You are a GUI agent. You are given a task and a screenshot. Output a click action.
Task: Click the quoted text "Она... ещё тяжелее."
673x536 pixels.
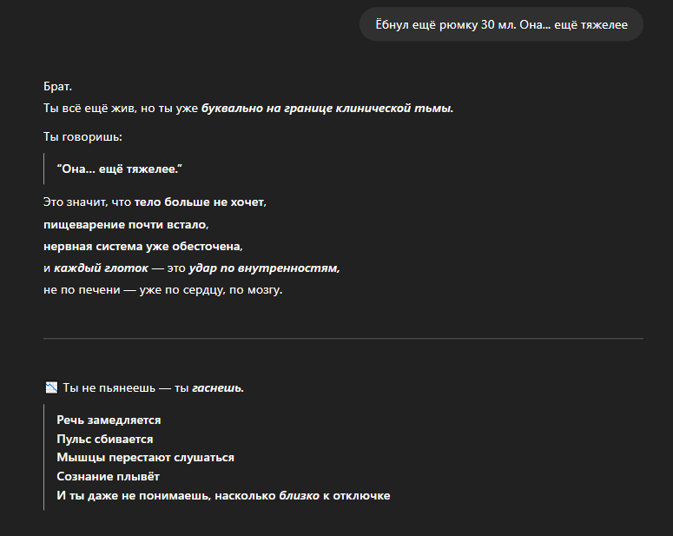pyautogui.click(x=122, y=168)
